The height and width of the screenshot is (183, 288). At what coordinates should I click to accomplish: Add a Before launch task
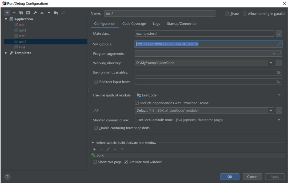(94, 149)
